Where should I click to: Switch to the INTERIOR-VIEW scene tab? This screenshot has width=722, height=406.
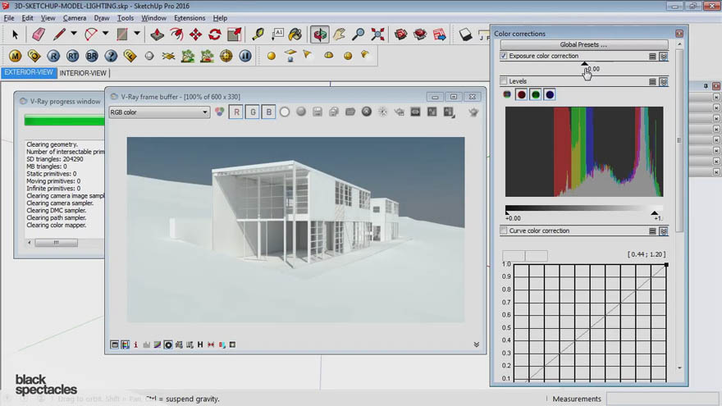(83, 73)
